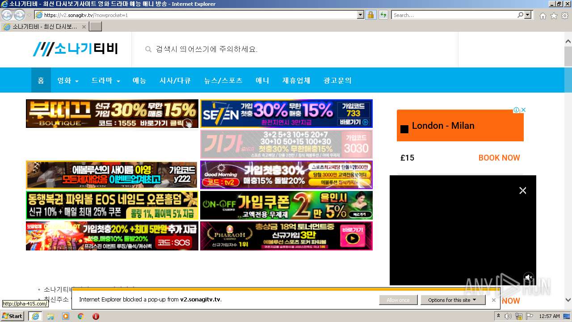Select the address bar URL field
Screen dimensions: 572x322
point(200,15)
